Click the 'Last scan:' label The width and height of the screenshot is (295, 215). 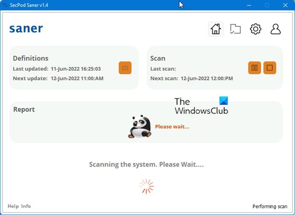[163, 69]
